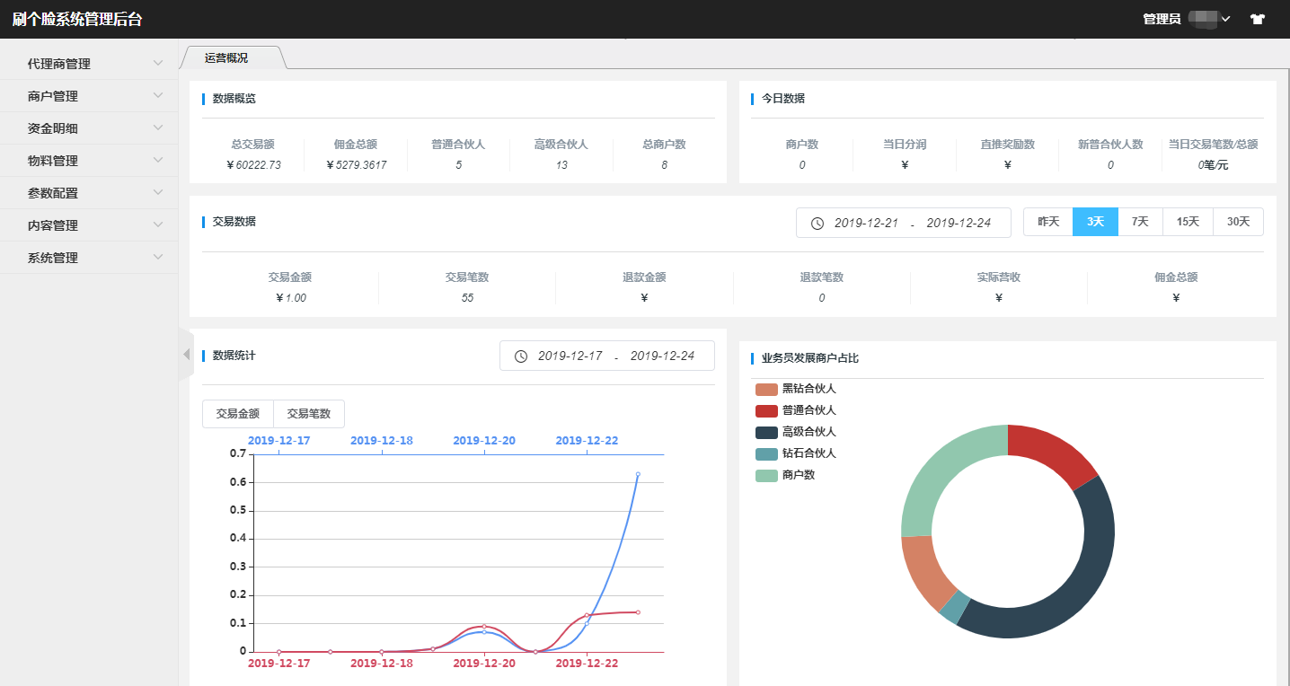Click the blue line peak data point
This screenshot has height=686, width=1290.
[x=638, y=474]
